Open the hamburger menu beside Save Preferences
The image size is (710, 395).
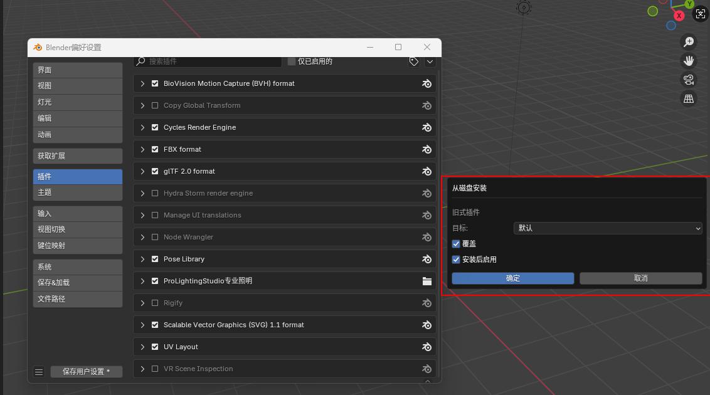pos(39,372)
